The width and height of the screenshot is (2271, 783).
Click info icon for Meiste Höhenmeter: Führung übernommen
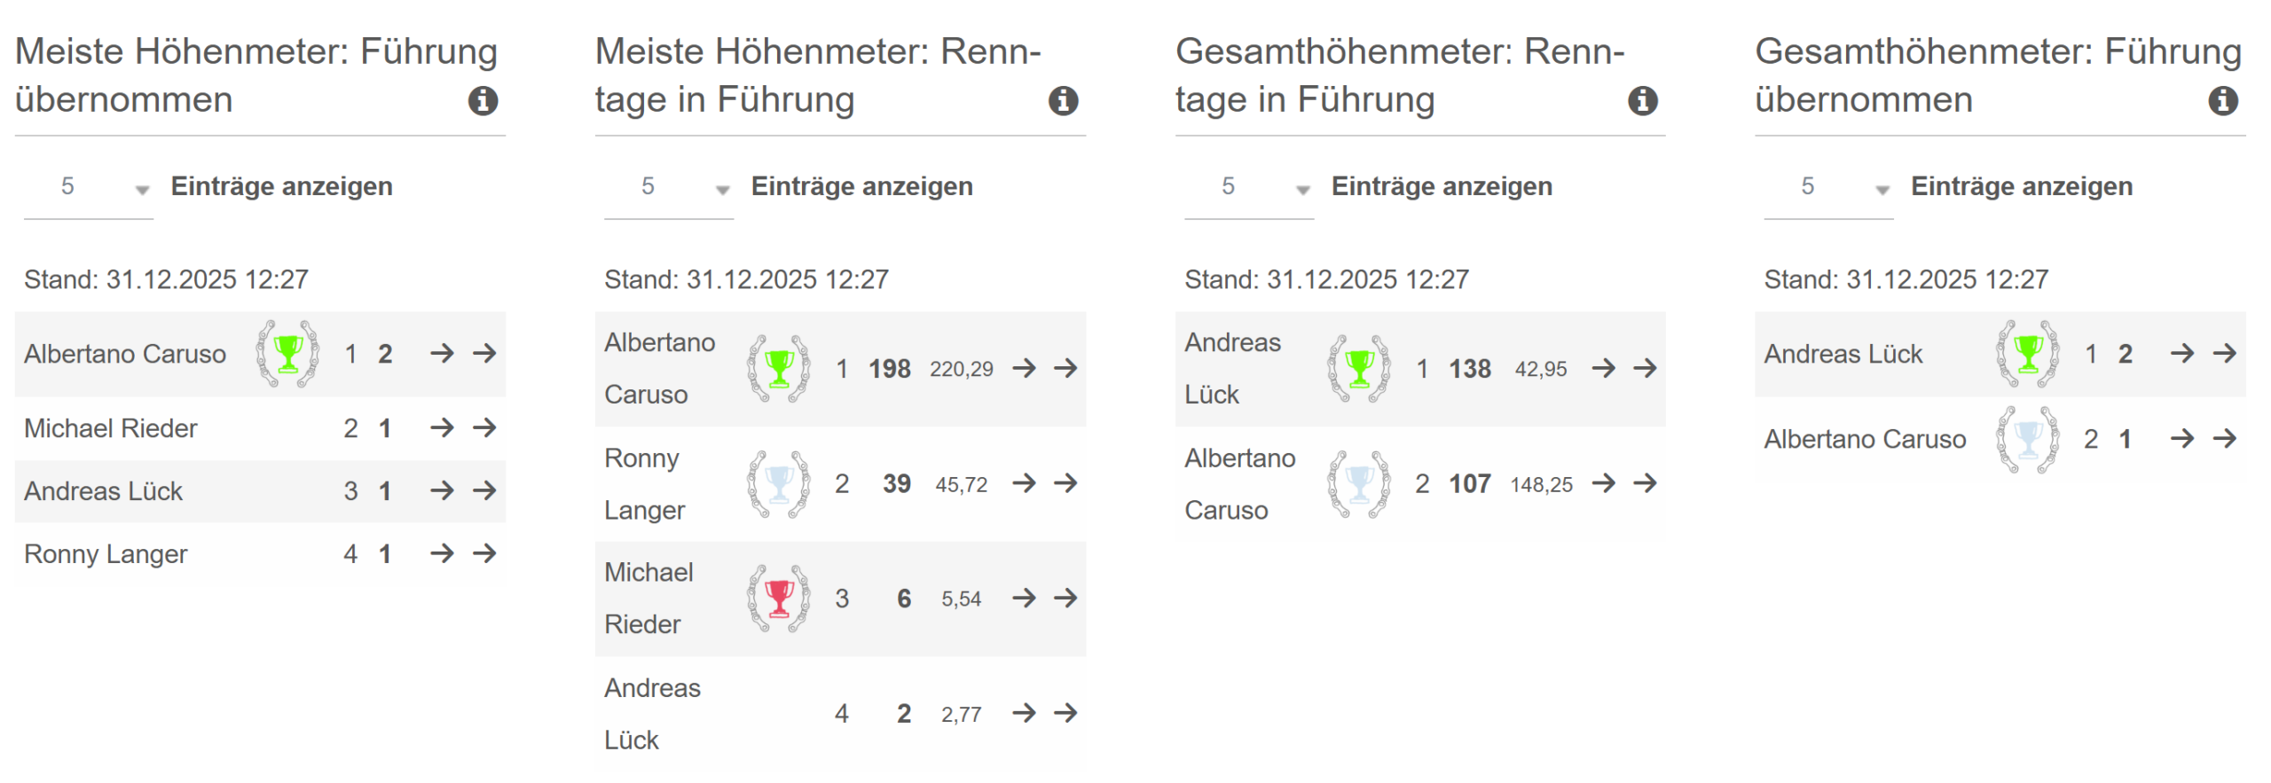coord(483,101)
